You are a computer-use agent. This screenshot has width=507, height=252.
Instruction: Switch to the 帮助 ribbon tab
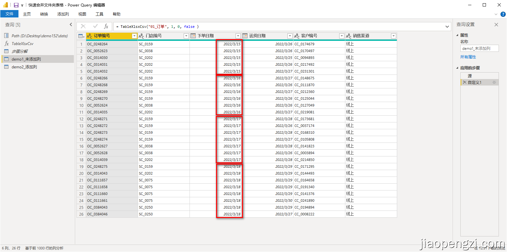117,14
